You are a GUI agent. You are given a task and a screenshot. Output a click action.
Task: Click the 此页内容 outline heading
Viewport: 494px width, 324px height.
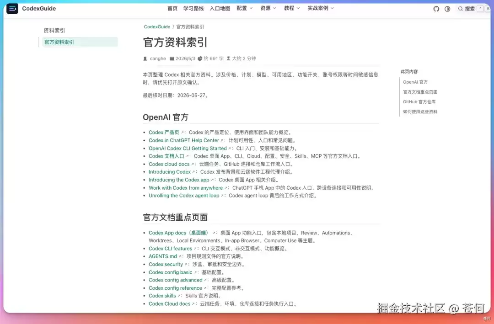(x=409, y=72)
